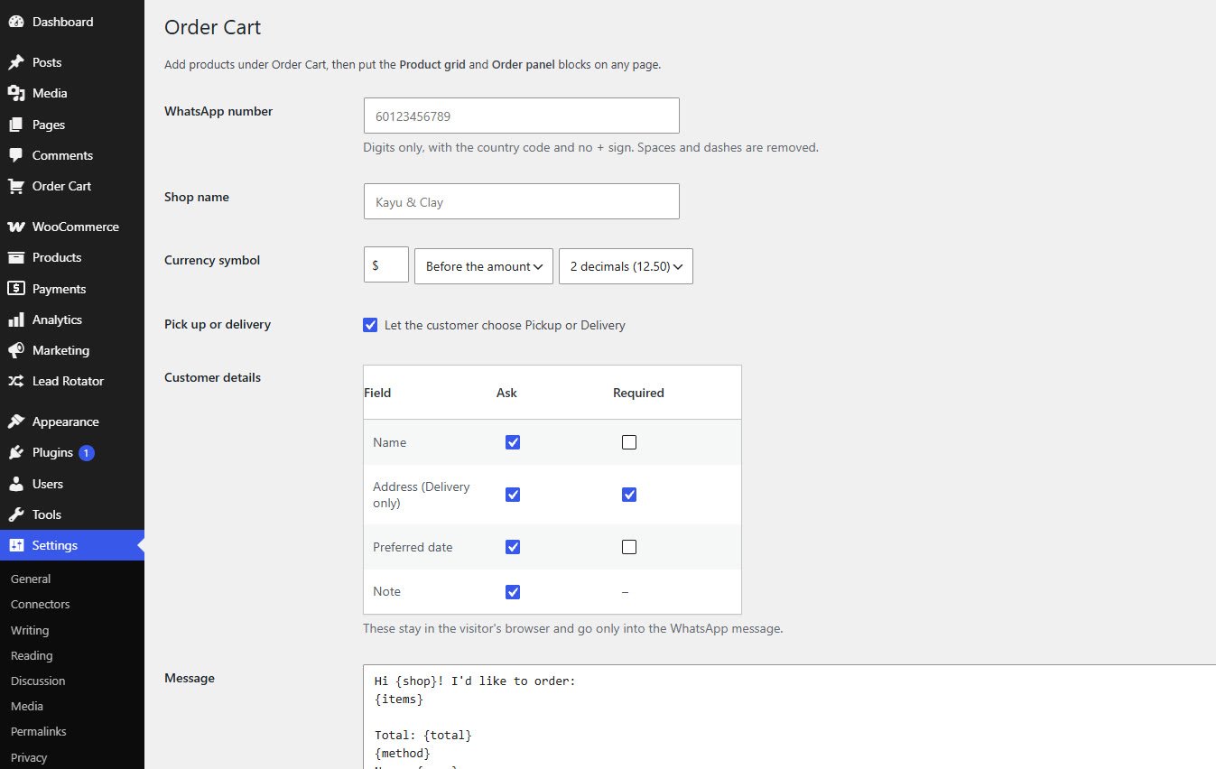
Task: Click the Settings sliders icon
Action: tap(16, 545)
